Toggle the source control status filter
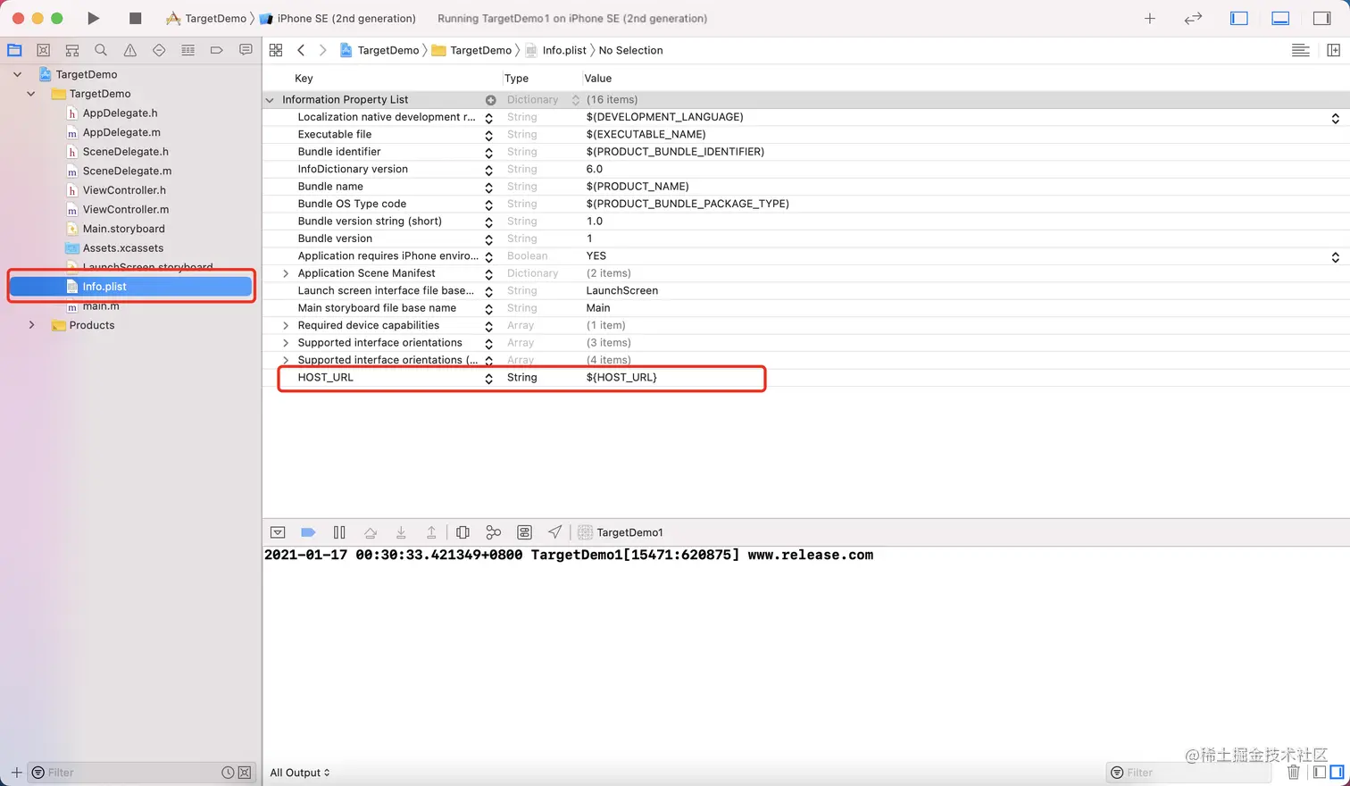The image size is (1350, 786). pyautogui.click(x=245, y=773)
